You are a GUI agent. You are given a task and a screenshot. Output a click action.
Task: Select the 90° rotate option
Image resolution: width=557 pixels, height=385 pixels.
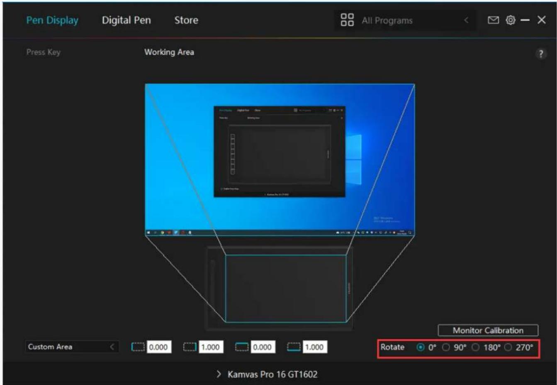point(446,347)
